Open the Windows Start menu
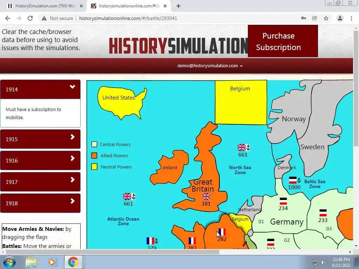 coord(9,262)
